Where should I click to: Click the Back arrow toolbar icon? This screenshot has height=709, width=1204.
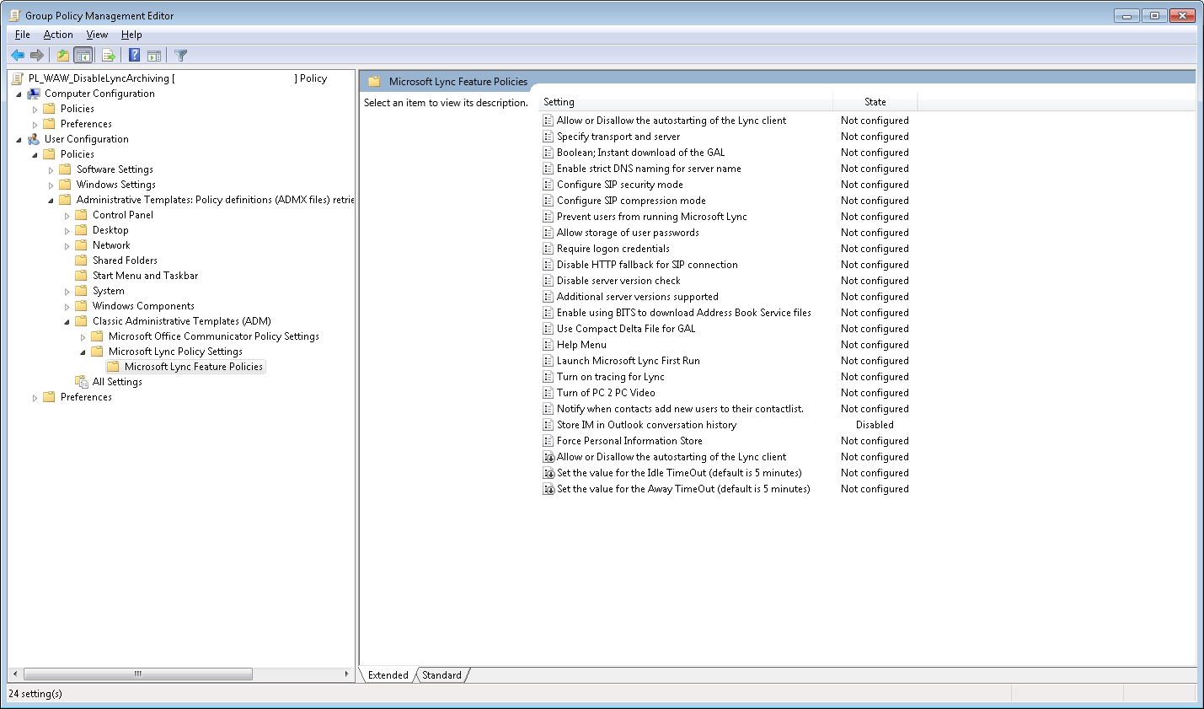click(x=18, y=56)
